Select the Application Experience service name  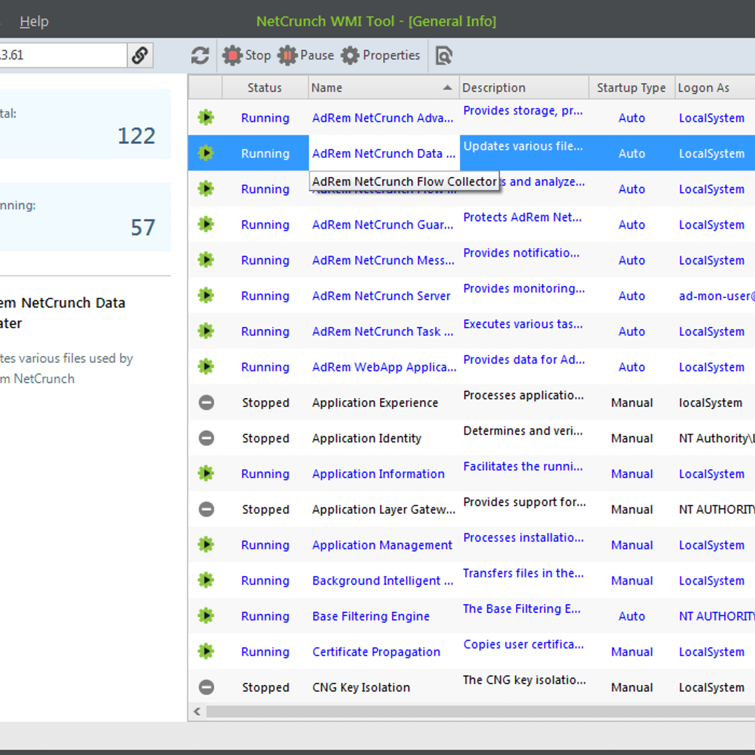[375, 403]
